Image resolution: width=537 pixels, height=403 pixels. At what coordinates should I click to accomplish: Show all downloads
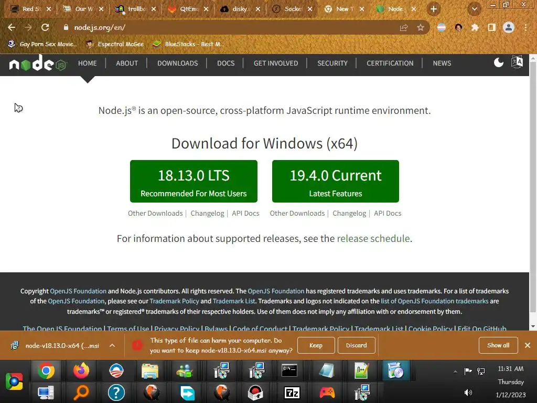point(498,345)
